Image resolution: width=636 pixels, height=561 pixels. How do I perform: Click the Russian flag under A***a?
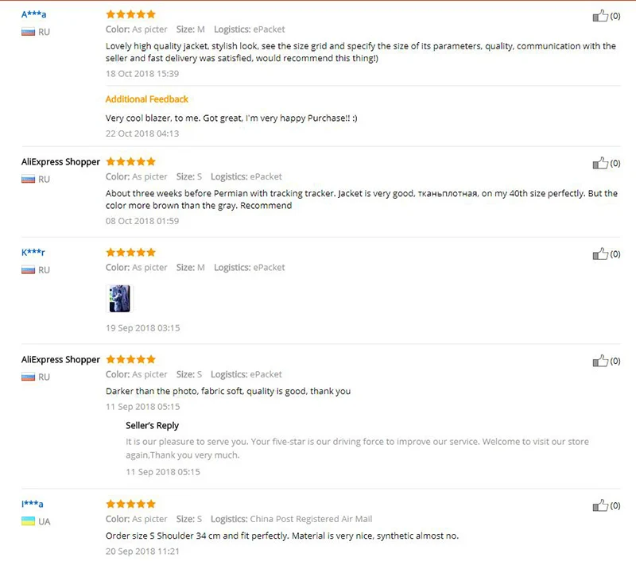click(28, 32)
